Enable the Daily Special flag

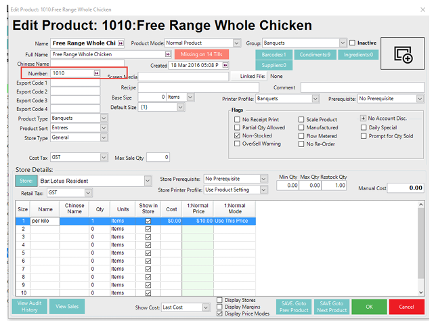[x=364, y=127]
